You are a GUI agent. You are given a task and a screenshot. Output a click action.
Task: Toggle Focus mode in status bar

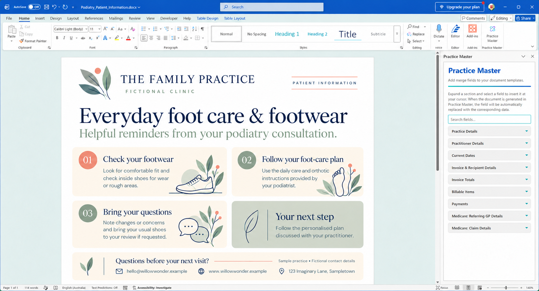(442, 288)
